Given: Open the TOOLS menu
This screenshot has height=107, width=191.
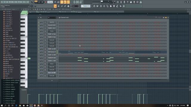Looking at the screenshot, I should (24, 2).
